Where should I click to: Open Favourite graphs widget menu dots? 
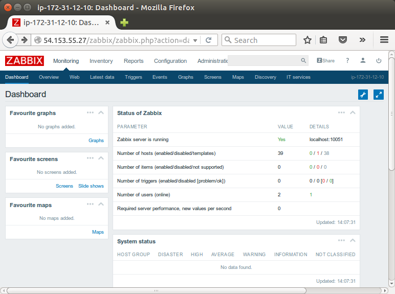pyautogui.click(x=90, y=112)
